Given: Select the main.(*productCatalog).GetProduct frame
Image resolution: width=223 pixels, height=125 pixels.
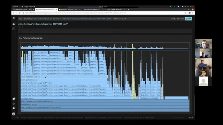Looking at the screenshot, I should click(64, 83).
